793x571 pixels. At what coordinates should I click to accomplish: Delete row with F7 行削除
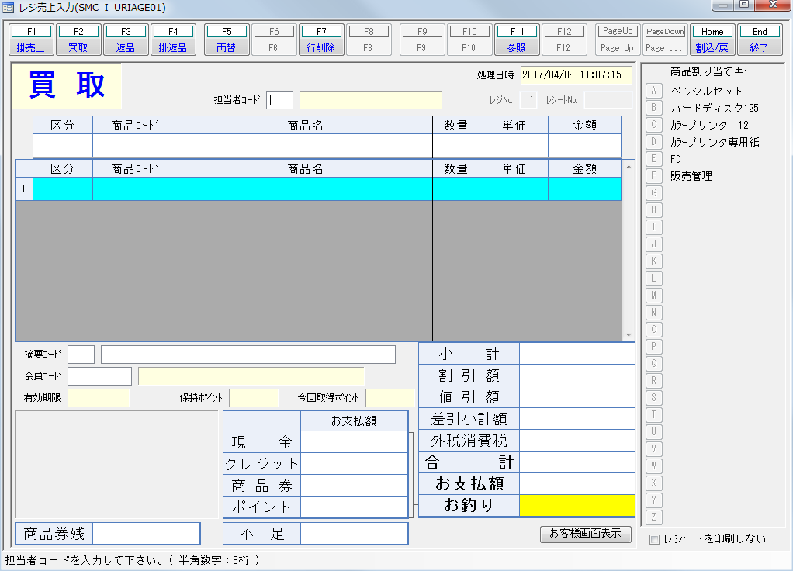coord(321,40)
